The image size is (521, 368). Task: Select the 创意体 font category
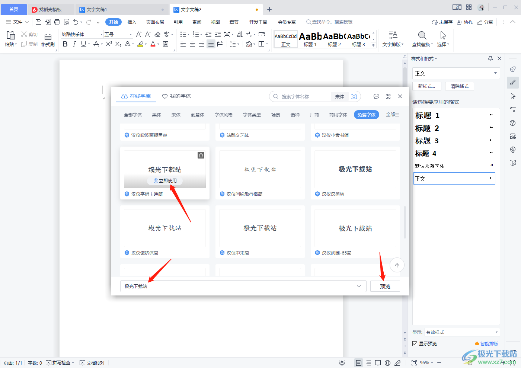coord(198,115)
